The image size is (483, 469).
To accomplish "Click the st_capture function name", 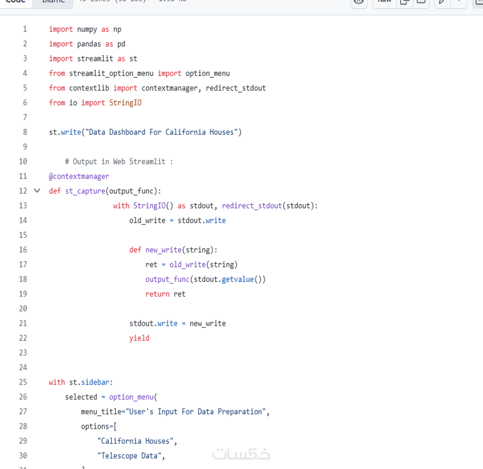I will (85, 191).
